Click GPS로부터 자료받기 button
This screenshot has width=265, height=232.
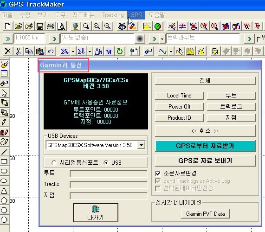pyautogui.click(x=205, y=146)
